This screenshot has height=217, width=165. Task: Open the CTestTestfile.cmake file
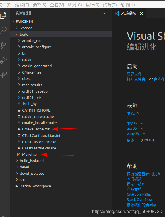(39, 148)
